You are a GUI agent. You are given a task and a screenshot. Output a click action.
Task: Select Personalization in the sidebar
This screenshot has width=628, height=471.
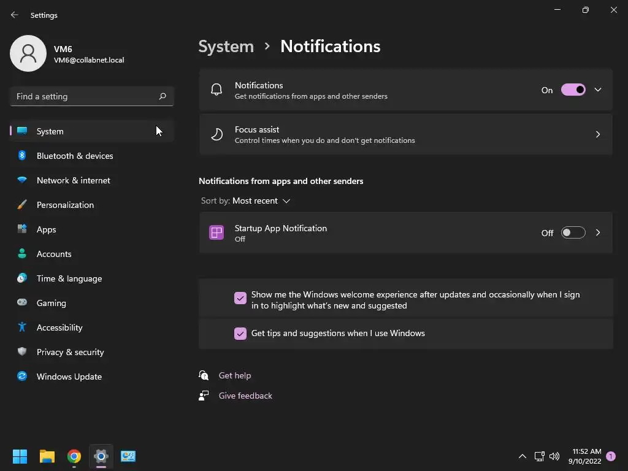coord(65,205)
